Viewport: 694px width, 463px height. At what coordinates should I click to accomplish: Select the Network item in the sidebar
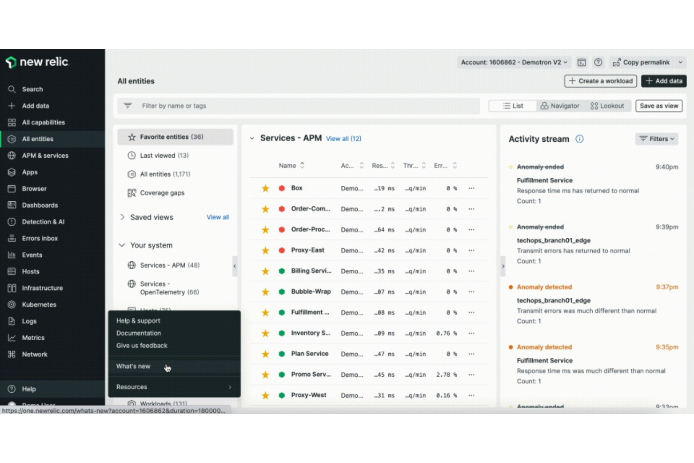35,354
